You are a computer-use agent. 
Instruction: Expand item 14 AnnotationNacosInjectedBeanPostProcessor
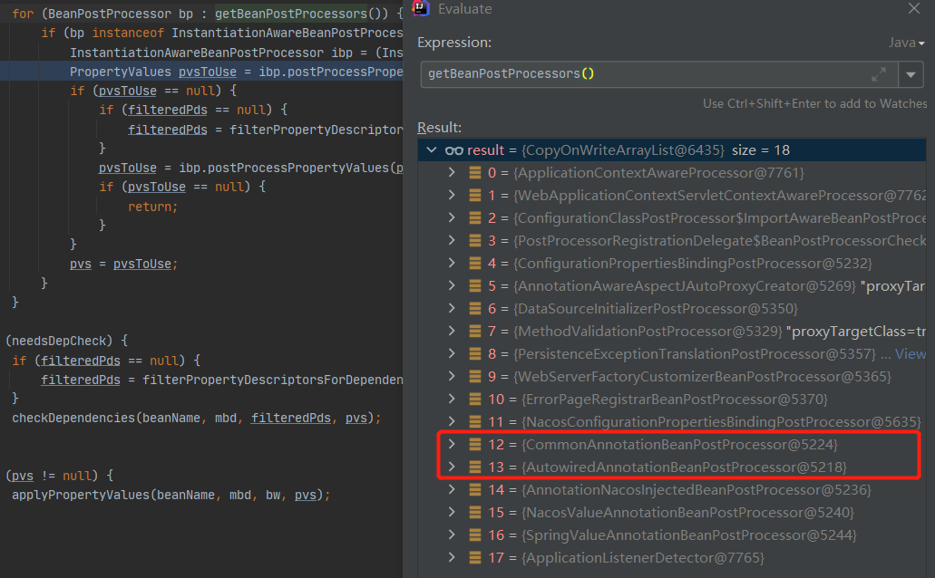pos(452,489)
